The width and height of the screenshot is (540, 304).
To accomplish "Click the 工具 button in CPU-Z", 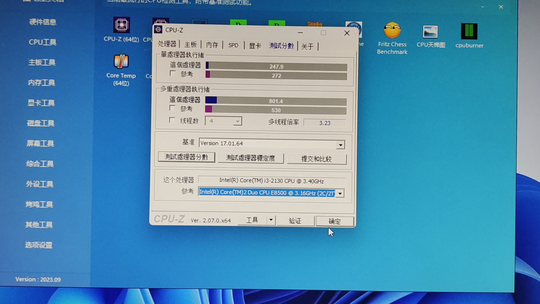I will (252, 220).
